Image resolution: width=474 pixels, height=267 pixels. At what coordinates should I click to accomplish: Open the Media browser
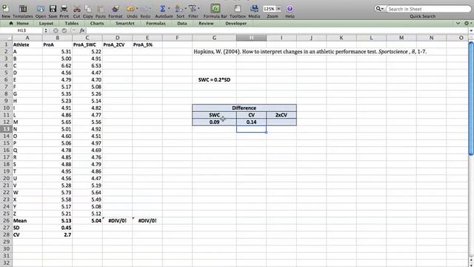254,9
